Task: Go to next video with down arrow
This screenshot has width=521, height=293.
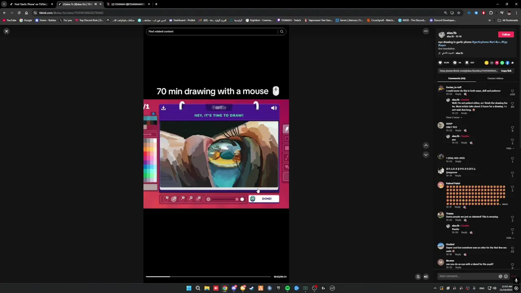Action: tap(426, 155)
